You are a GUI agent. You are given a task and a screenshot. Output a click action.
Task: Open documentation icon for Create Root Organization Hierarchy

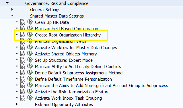(x=23, y=35)
